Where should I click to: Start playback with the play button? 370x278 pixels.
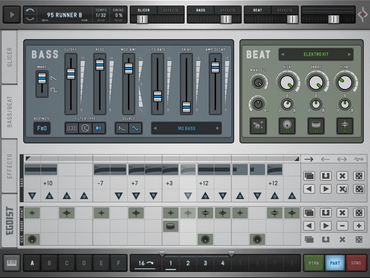click(12, 15)
